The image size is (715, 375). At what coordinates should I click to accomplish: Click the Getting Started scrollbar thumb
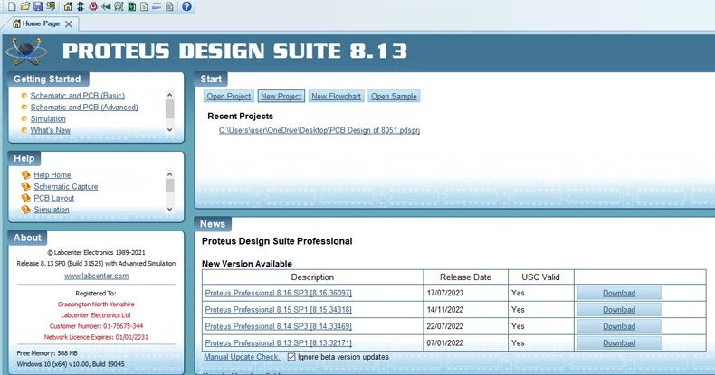pyautogui.click(x=169, y=109)
